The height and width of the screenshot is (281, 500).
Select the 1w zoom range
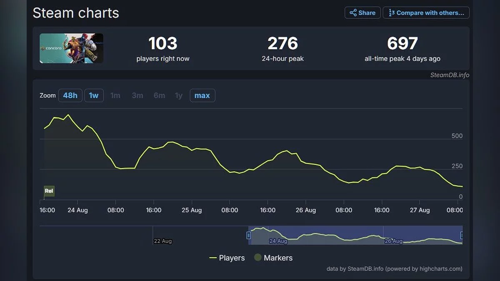point(94,95)
